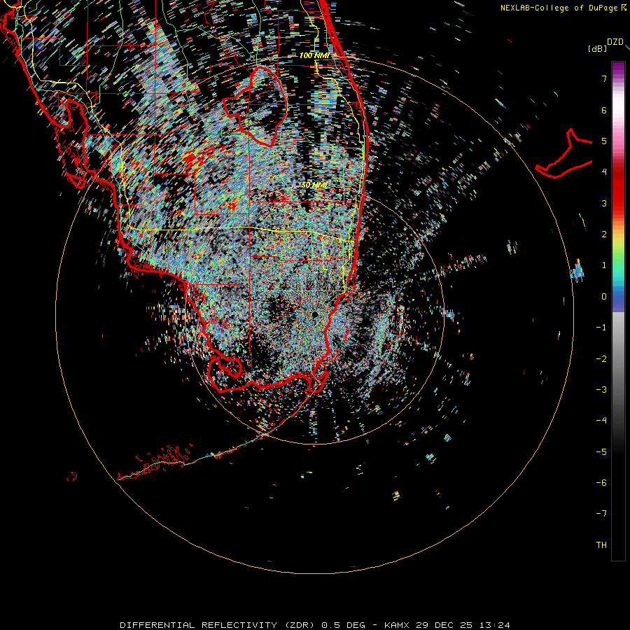
Task: Select the -6 dB scale value
Action: point(601,483)
